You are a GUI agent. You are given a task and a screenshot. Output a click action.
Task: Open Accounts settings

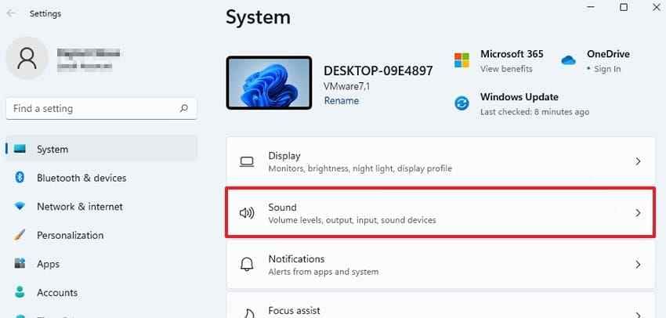pos(101,292)
